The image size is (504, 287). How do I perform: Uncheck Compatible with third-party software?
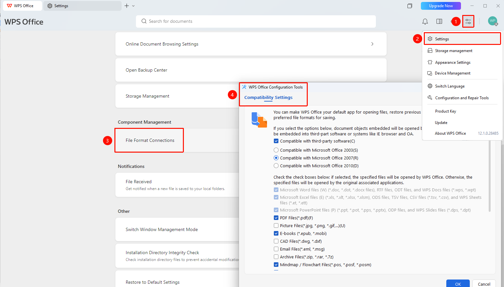tap(276, 141)
